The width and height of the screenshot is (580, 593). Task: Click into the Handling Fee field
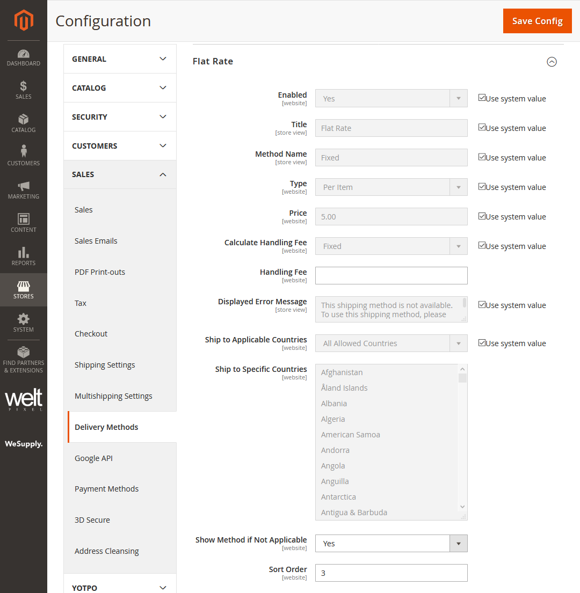391,276
